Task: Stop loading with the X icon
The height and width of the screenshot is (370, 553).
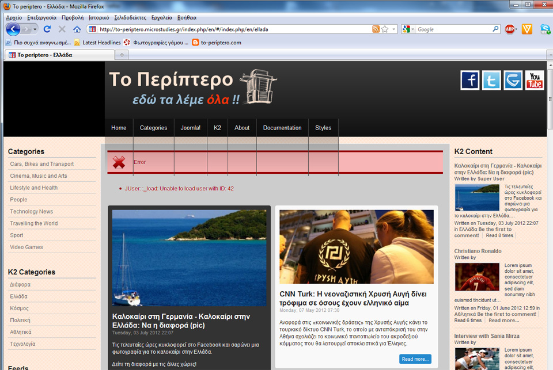Action: (x=62, y=29)
